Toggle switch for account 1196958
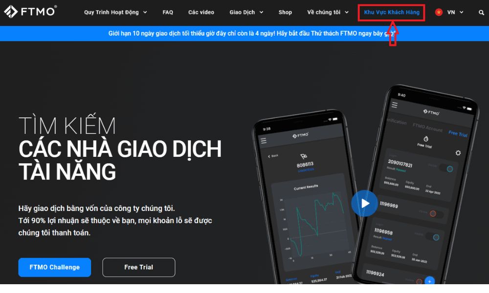489x293 pixels. (433, 237)
